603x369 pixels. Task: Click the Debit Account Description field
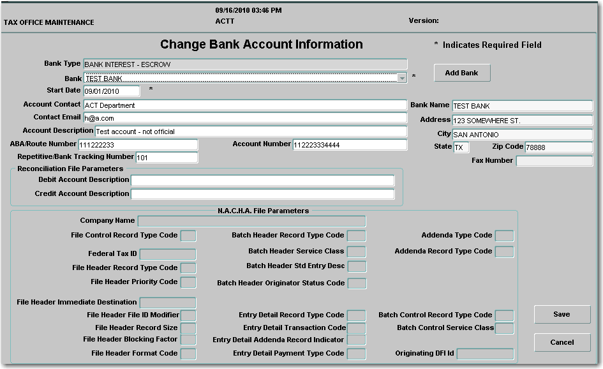click(x=262, y=181)
